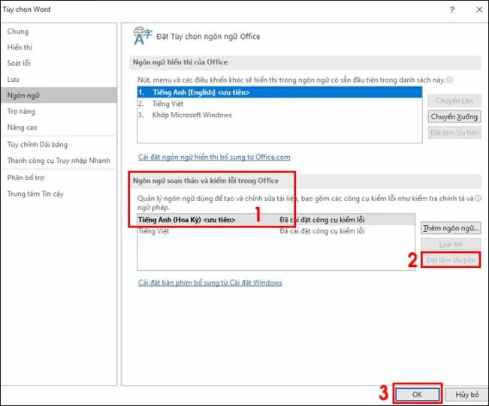Click the Help question mark icon
The image size is (489, 406).
[451, 9]
